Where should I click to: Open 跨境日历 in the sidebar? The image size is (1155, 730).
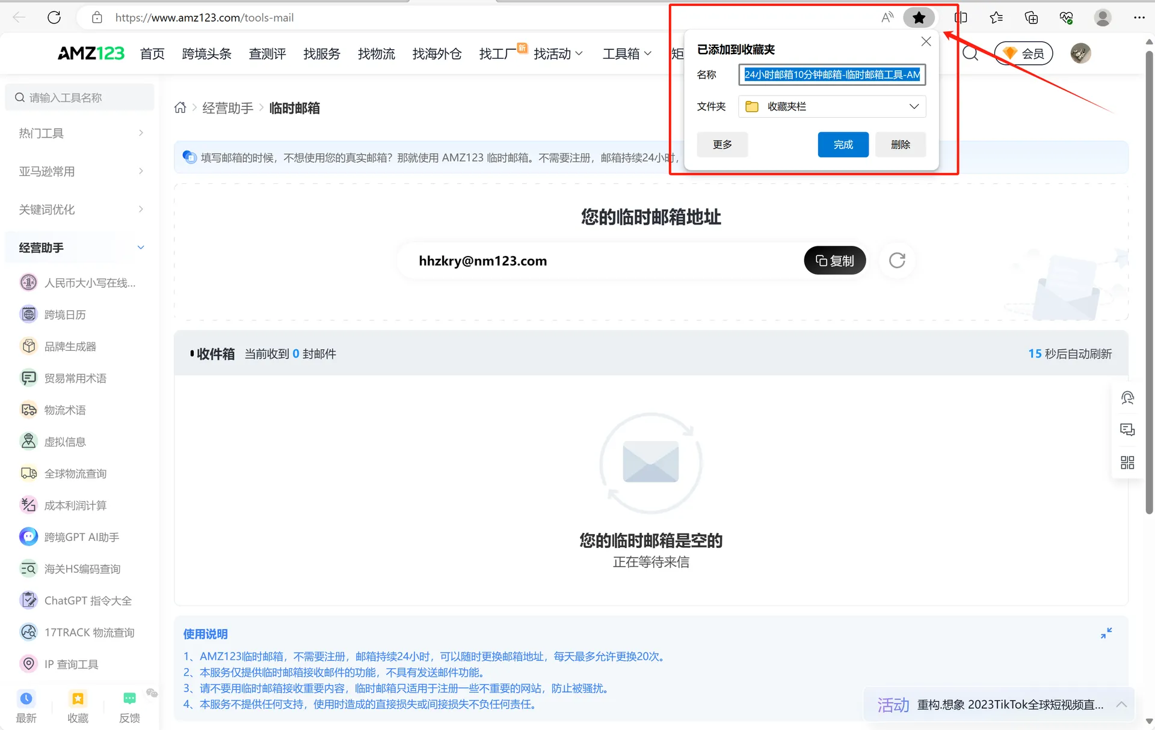(x=65, y=314)
